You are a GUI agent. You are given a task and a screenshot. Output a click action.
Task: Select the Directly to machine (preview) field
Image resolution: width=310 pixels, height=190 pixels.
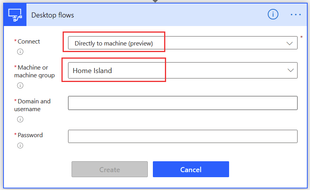pos(183,43)
